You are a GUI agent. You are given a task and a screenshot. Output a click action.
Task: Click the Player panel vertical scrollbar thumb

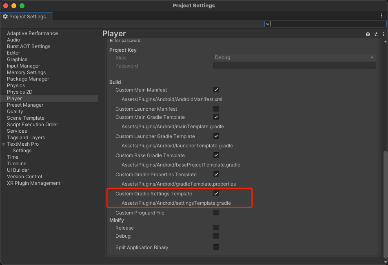(x=385, y=205)
